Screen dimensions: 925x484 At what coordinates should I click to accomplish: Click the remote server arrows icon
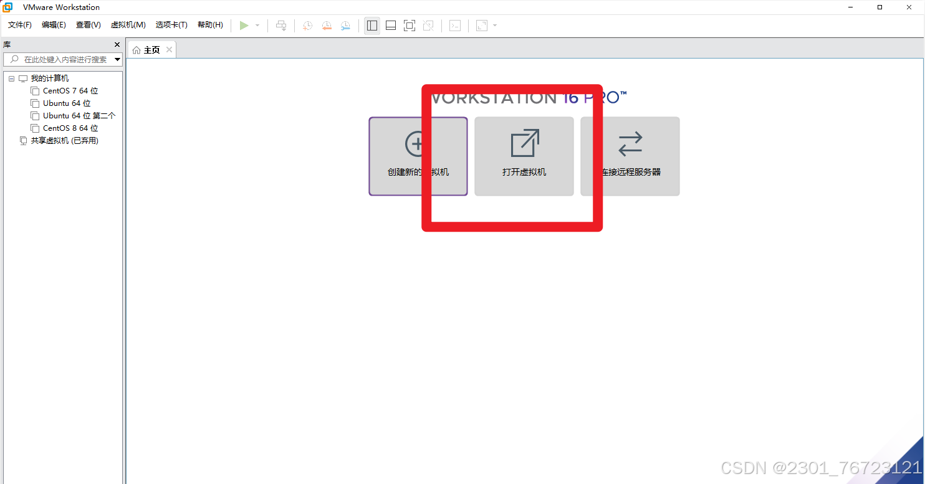coord(630,143)
